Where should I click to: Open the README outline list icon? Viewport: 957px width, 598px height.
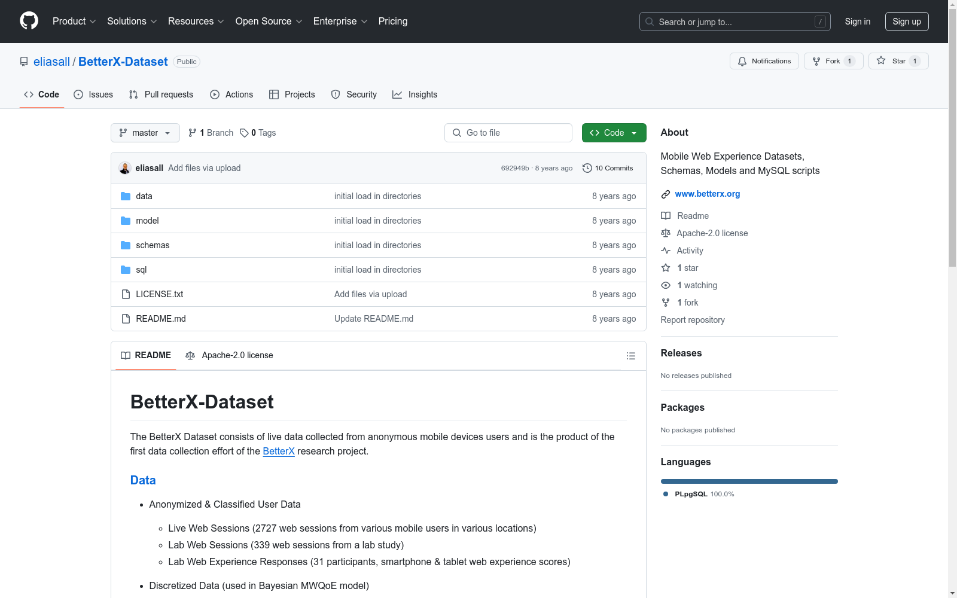click(x=631, y=356)
